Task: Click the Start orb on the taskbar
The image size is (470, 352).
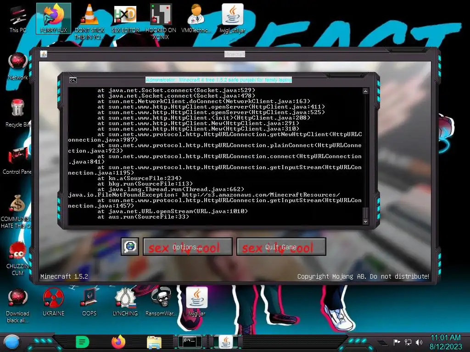Action: [x=12, y=342]
